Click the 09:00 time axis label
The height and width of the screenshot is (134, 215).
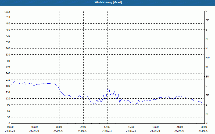(83, 127)
